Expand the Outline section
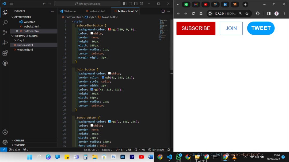 click(19, 140)
